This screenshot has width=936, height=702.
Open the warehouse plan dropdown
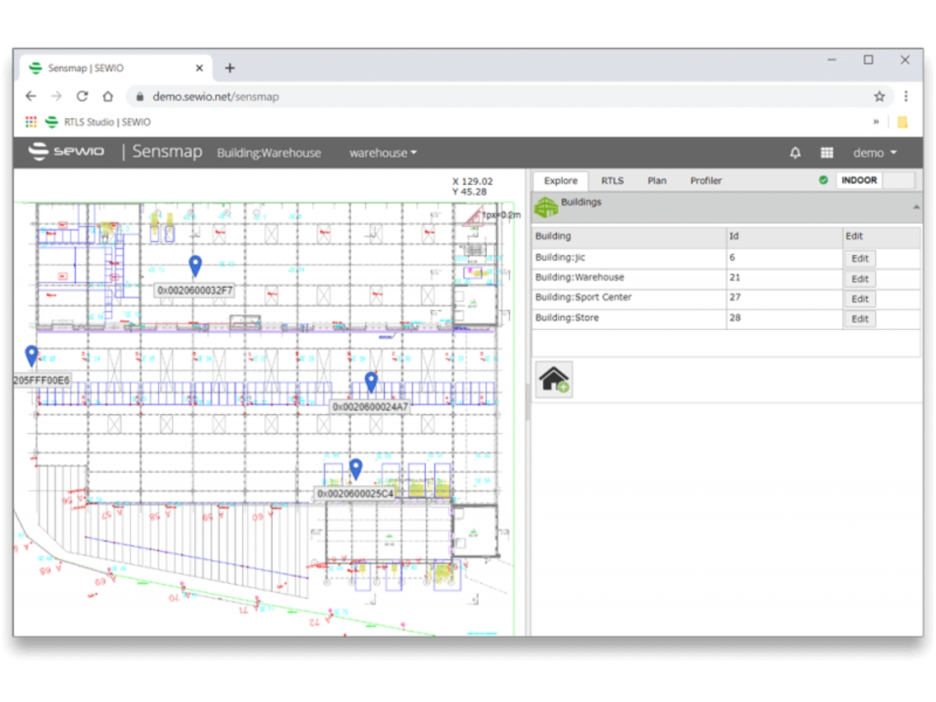pos(383,153)
